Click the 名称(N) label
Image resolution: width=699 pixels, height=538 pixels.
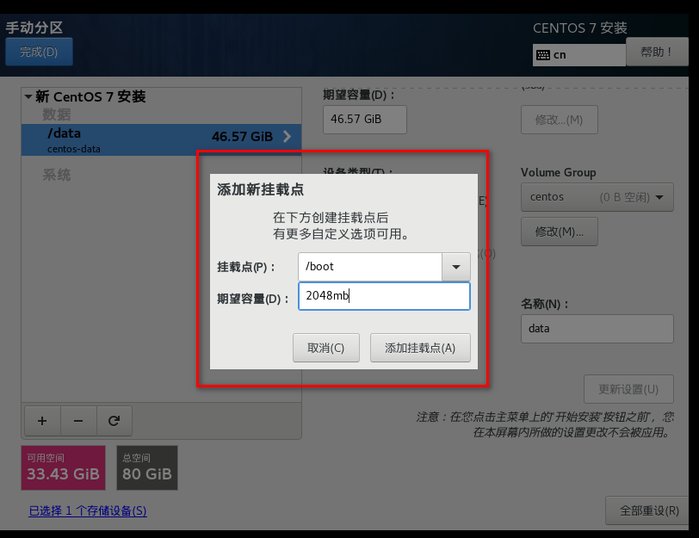pyautogui.click(x=545, y=304)
